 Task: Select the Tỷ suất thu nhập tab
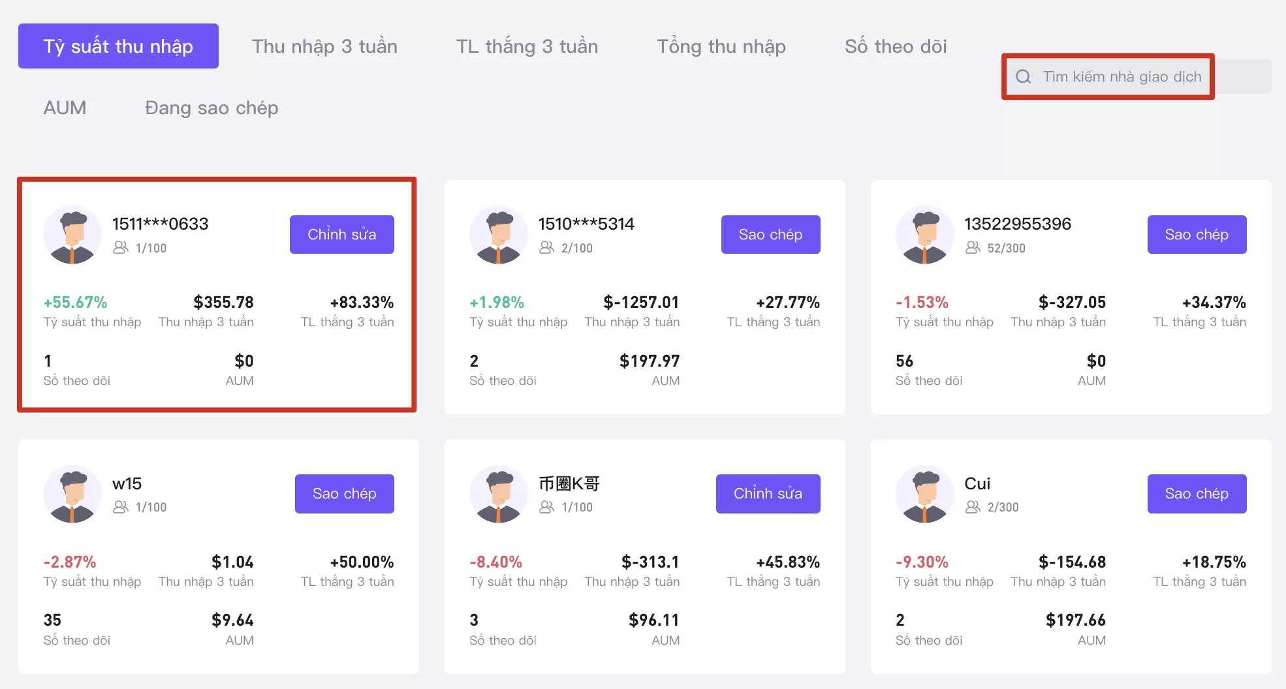(118, 46)
